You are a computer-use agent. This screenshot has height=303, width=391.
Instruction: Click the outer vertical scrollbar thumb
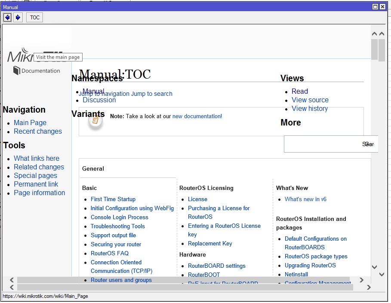pyautogui.click(x=382, y=50)
